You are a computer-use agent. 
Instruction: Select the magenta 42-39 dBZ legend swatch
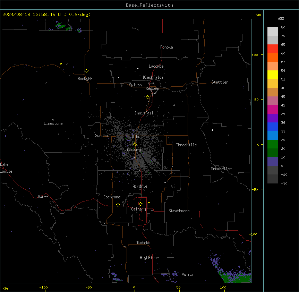click(273, 110)
